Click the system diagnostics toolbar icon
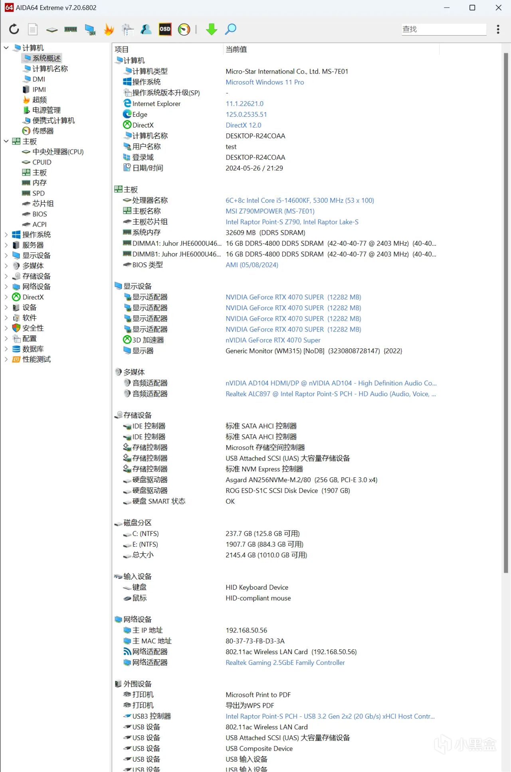This screenshot has height=772, width=511. [128, 29]
